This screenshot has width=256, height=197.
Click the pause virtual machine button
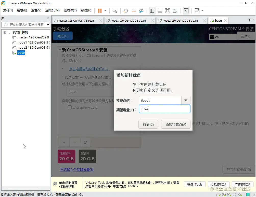100,11
